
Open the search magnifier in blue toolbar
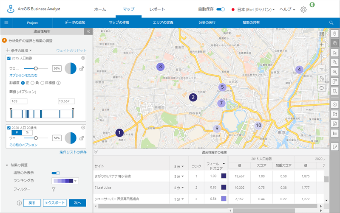click(331, 22)
